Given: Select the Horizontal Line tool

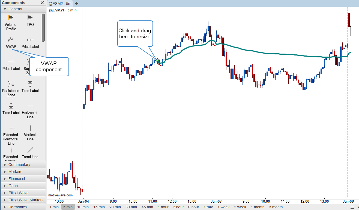Looking at the screenshot, I should [30, 106].
